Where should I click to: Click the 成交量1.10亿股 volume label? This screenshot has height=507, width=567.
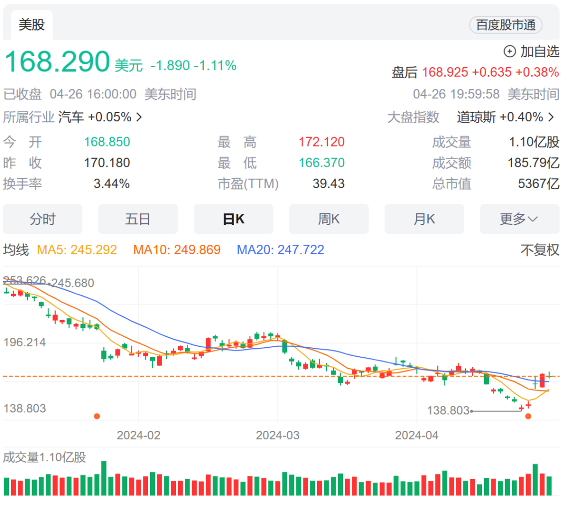click(x=45, y=458)
